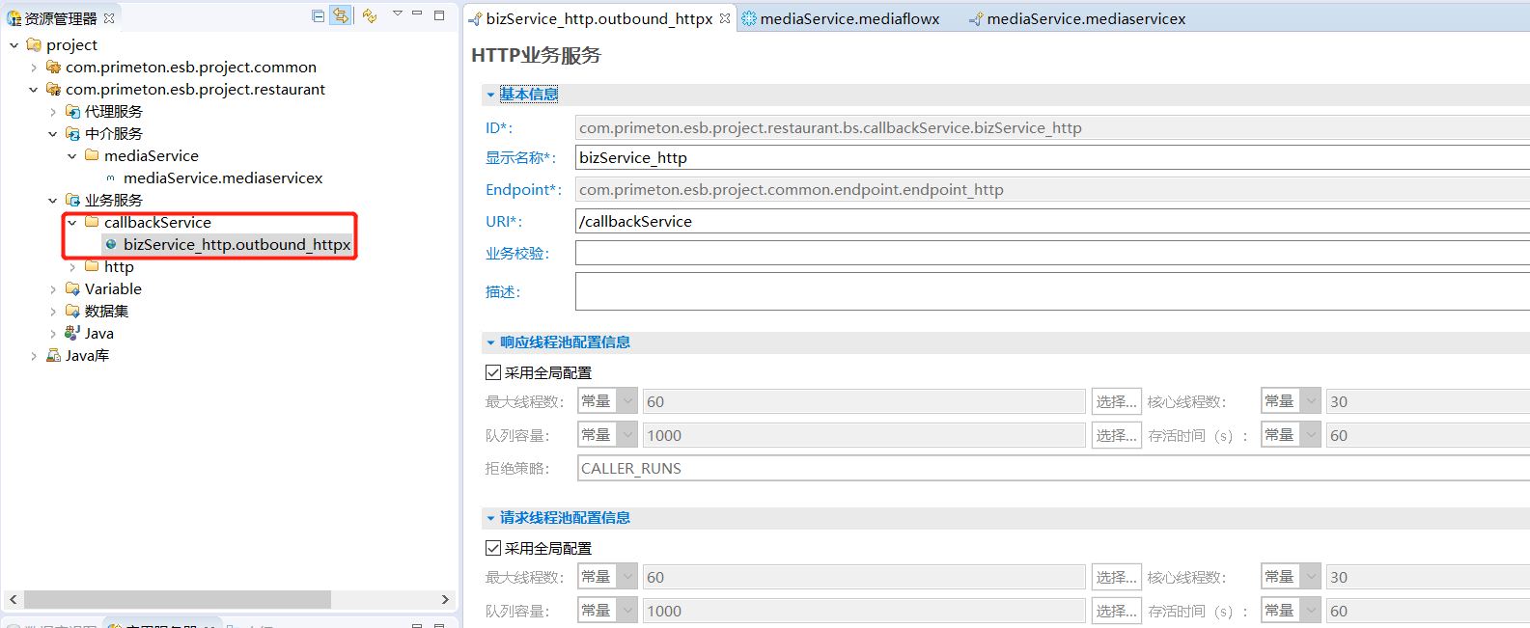Open 最大线程数 常量 dropdown in response pool

tap(627, 401)
